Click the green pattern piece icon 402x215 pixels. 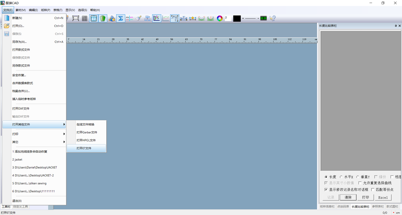(103, 18)
